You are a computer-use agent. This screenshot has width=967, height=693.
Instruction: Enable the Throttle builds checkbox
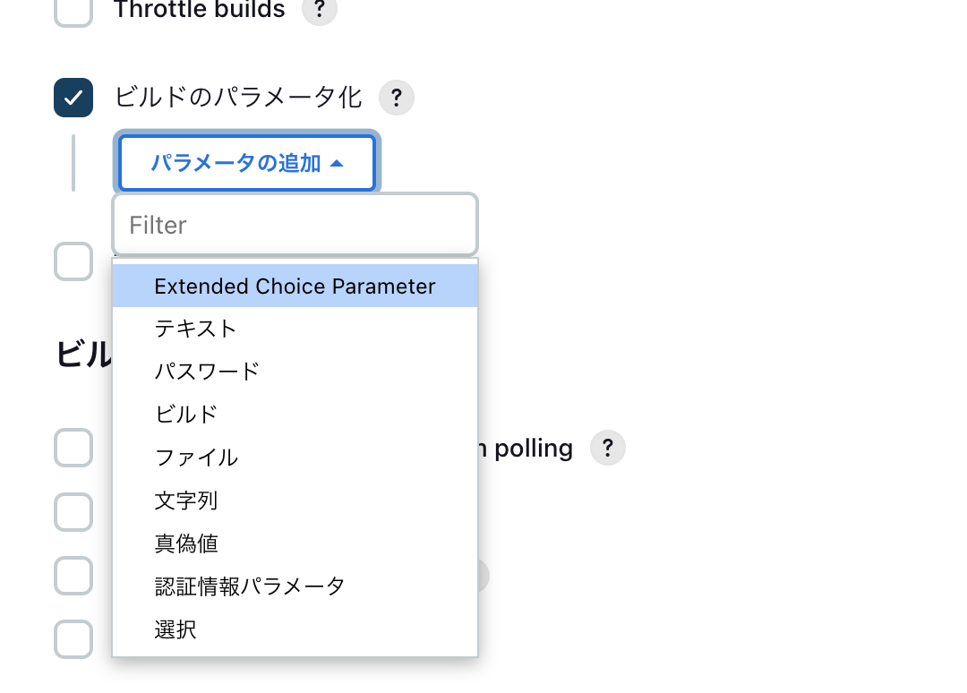(x=73, y=11)
